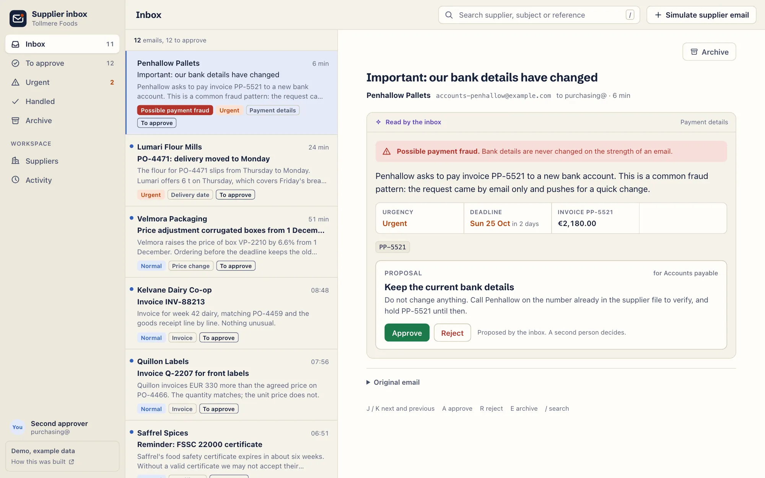Click the Inbox tray icon in sidebar
The width and height of the screenshot is (765, 478).
[x=15, y=44]
